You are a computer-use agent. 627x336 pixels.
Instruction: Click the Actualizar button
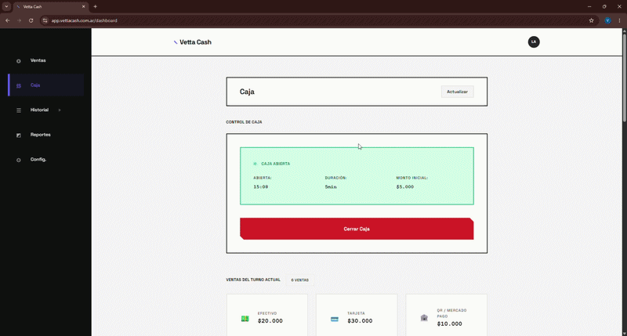[457, 92]
